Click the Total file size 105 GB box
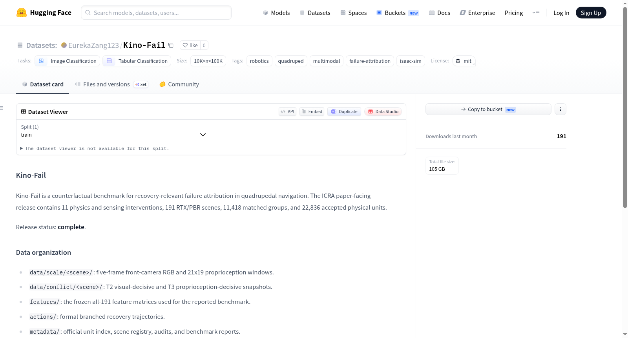This screenshot has height=338, width=628. (442, 165)
